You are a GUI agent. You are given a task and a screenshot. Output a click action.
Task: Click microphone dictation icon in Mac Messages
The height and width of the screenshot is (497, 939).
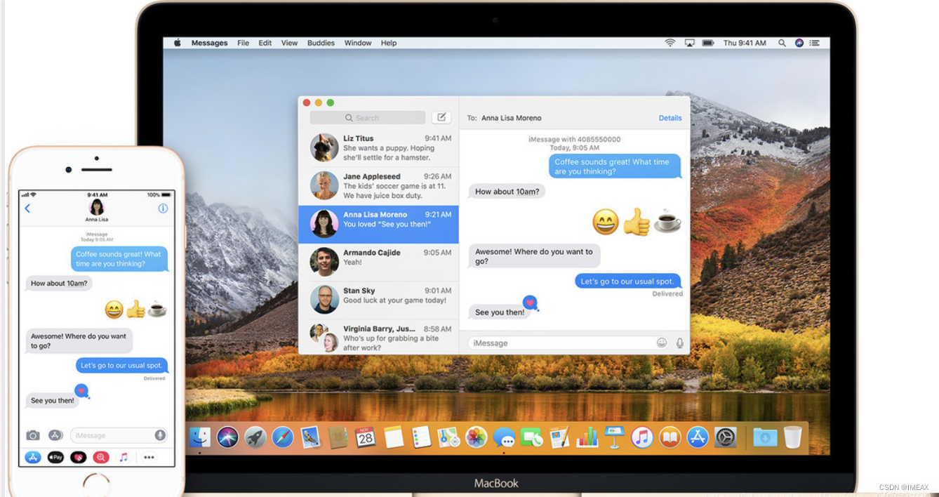[679, 343]
